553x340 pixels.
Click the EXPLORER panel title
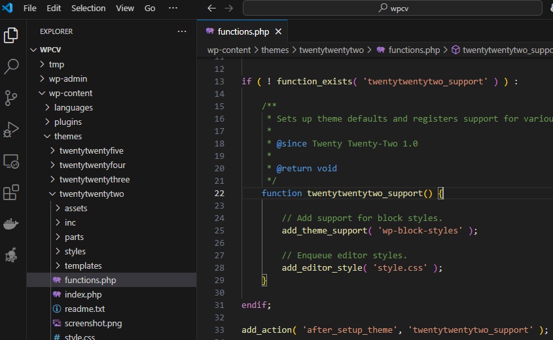click(x=56, y=31)
